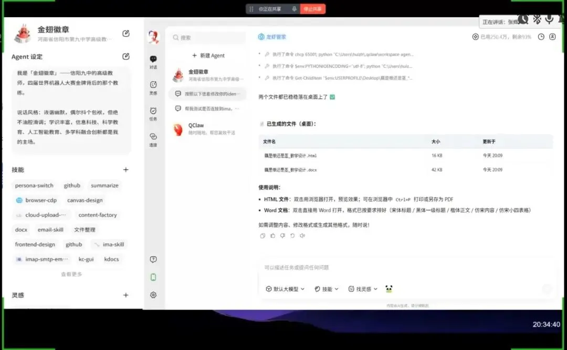Click the 文件名 column header
Image resolution: width=567 pixels, height=350 pixels.
pyautogui.click(x=269, y=142)
